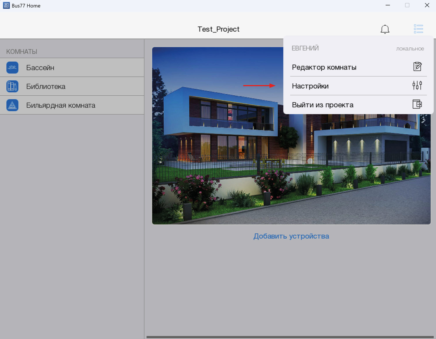Screen dimensions: 436x339
Task: Click the blue Бассейн pool icon
Action: (x=12, y=67)
